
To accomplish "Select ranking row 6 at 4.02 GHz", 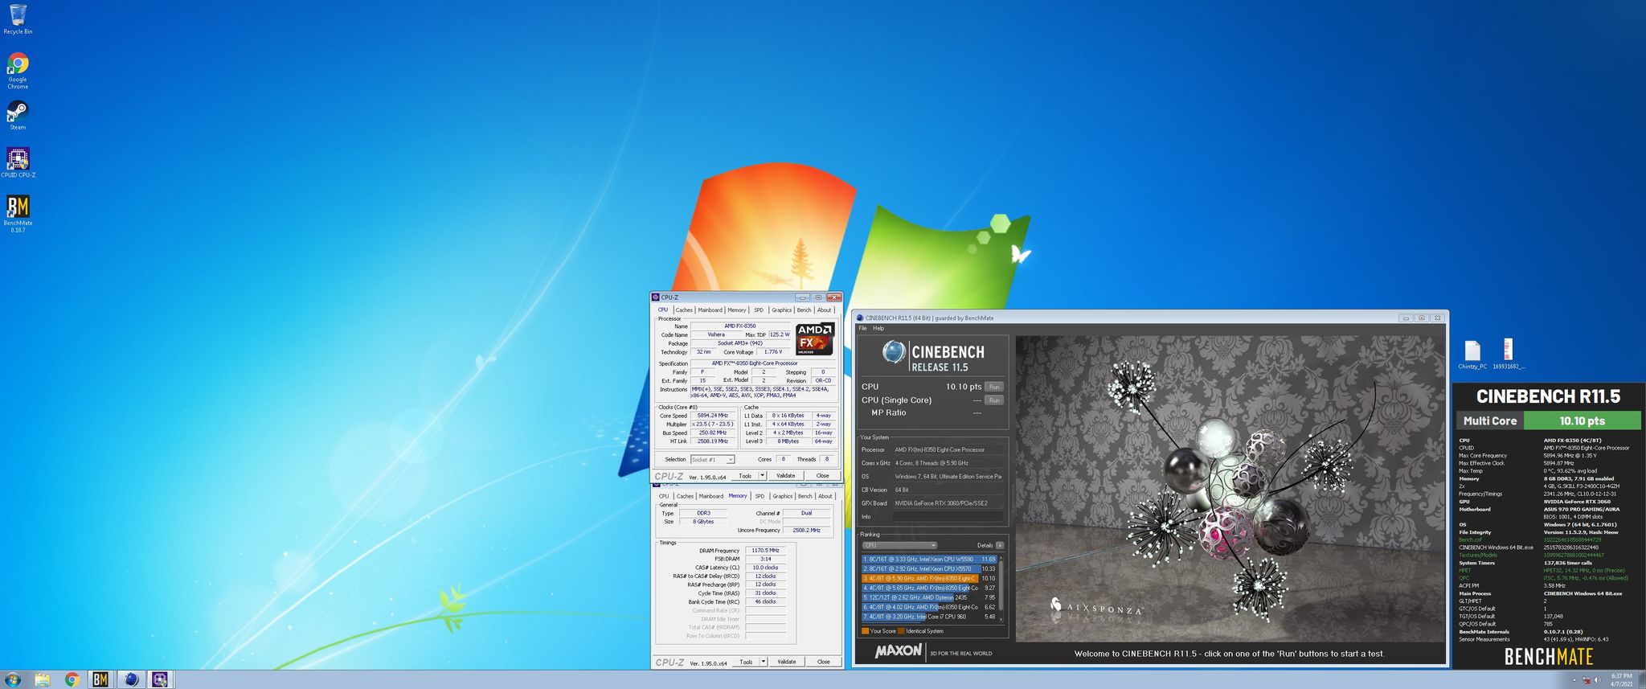I will [929, 607].
